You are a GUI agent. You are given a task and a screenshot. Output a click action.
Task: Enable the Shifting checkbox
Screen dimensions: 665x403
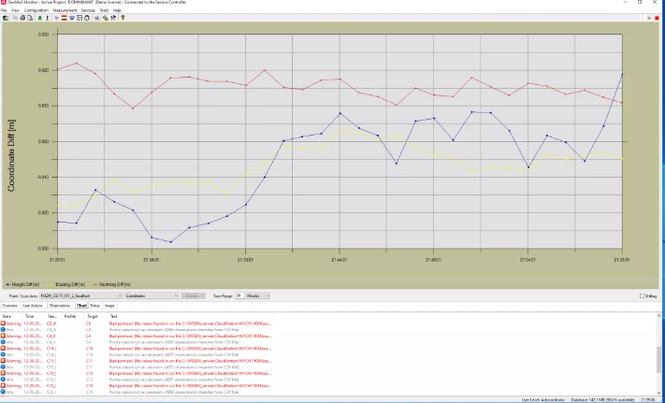[x=641, y=295]
